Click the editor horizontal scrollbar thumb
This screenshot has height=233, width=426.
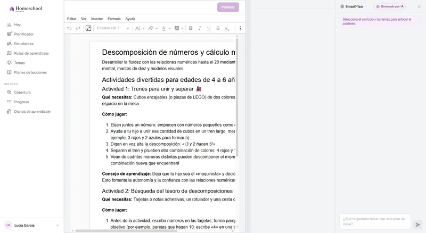point(126,231)
